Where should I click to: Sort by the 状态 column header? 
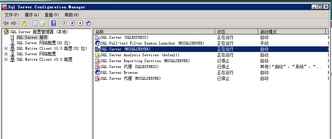[x=237, y=32]
